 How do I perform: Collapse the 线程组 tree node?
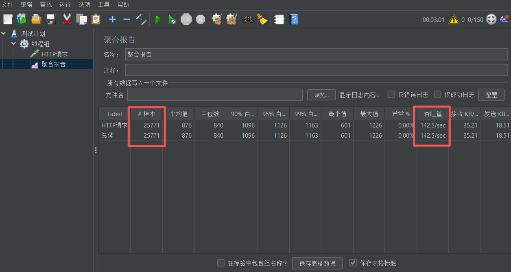tap(13, 43)
